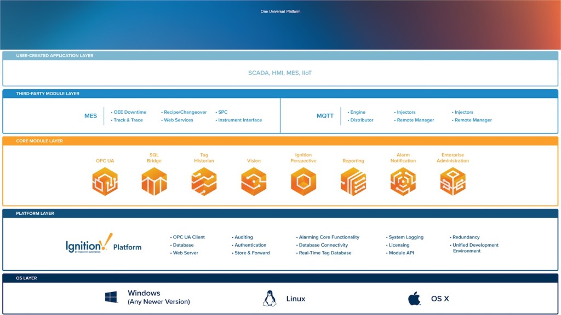Click the Alarm Notification module icon
The width and height of the screenshot is (561, 315).
pos(403,182)
